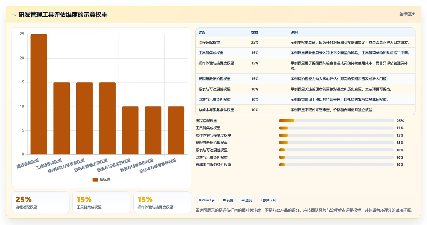Image resolution: width=427 pixels, height=225 pixels.
Task: Click 操作体验与接受度权重 in the table's dimension column
Action: click(x=216, y=63)
